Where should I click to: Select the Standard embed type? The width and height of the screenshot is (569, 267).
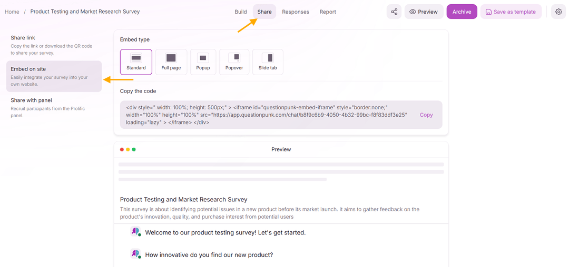click(x=136, y=62)
